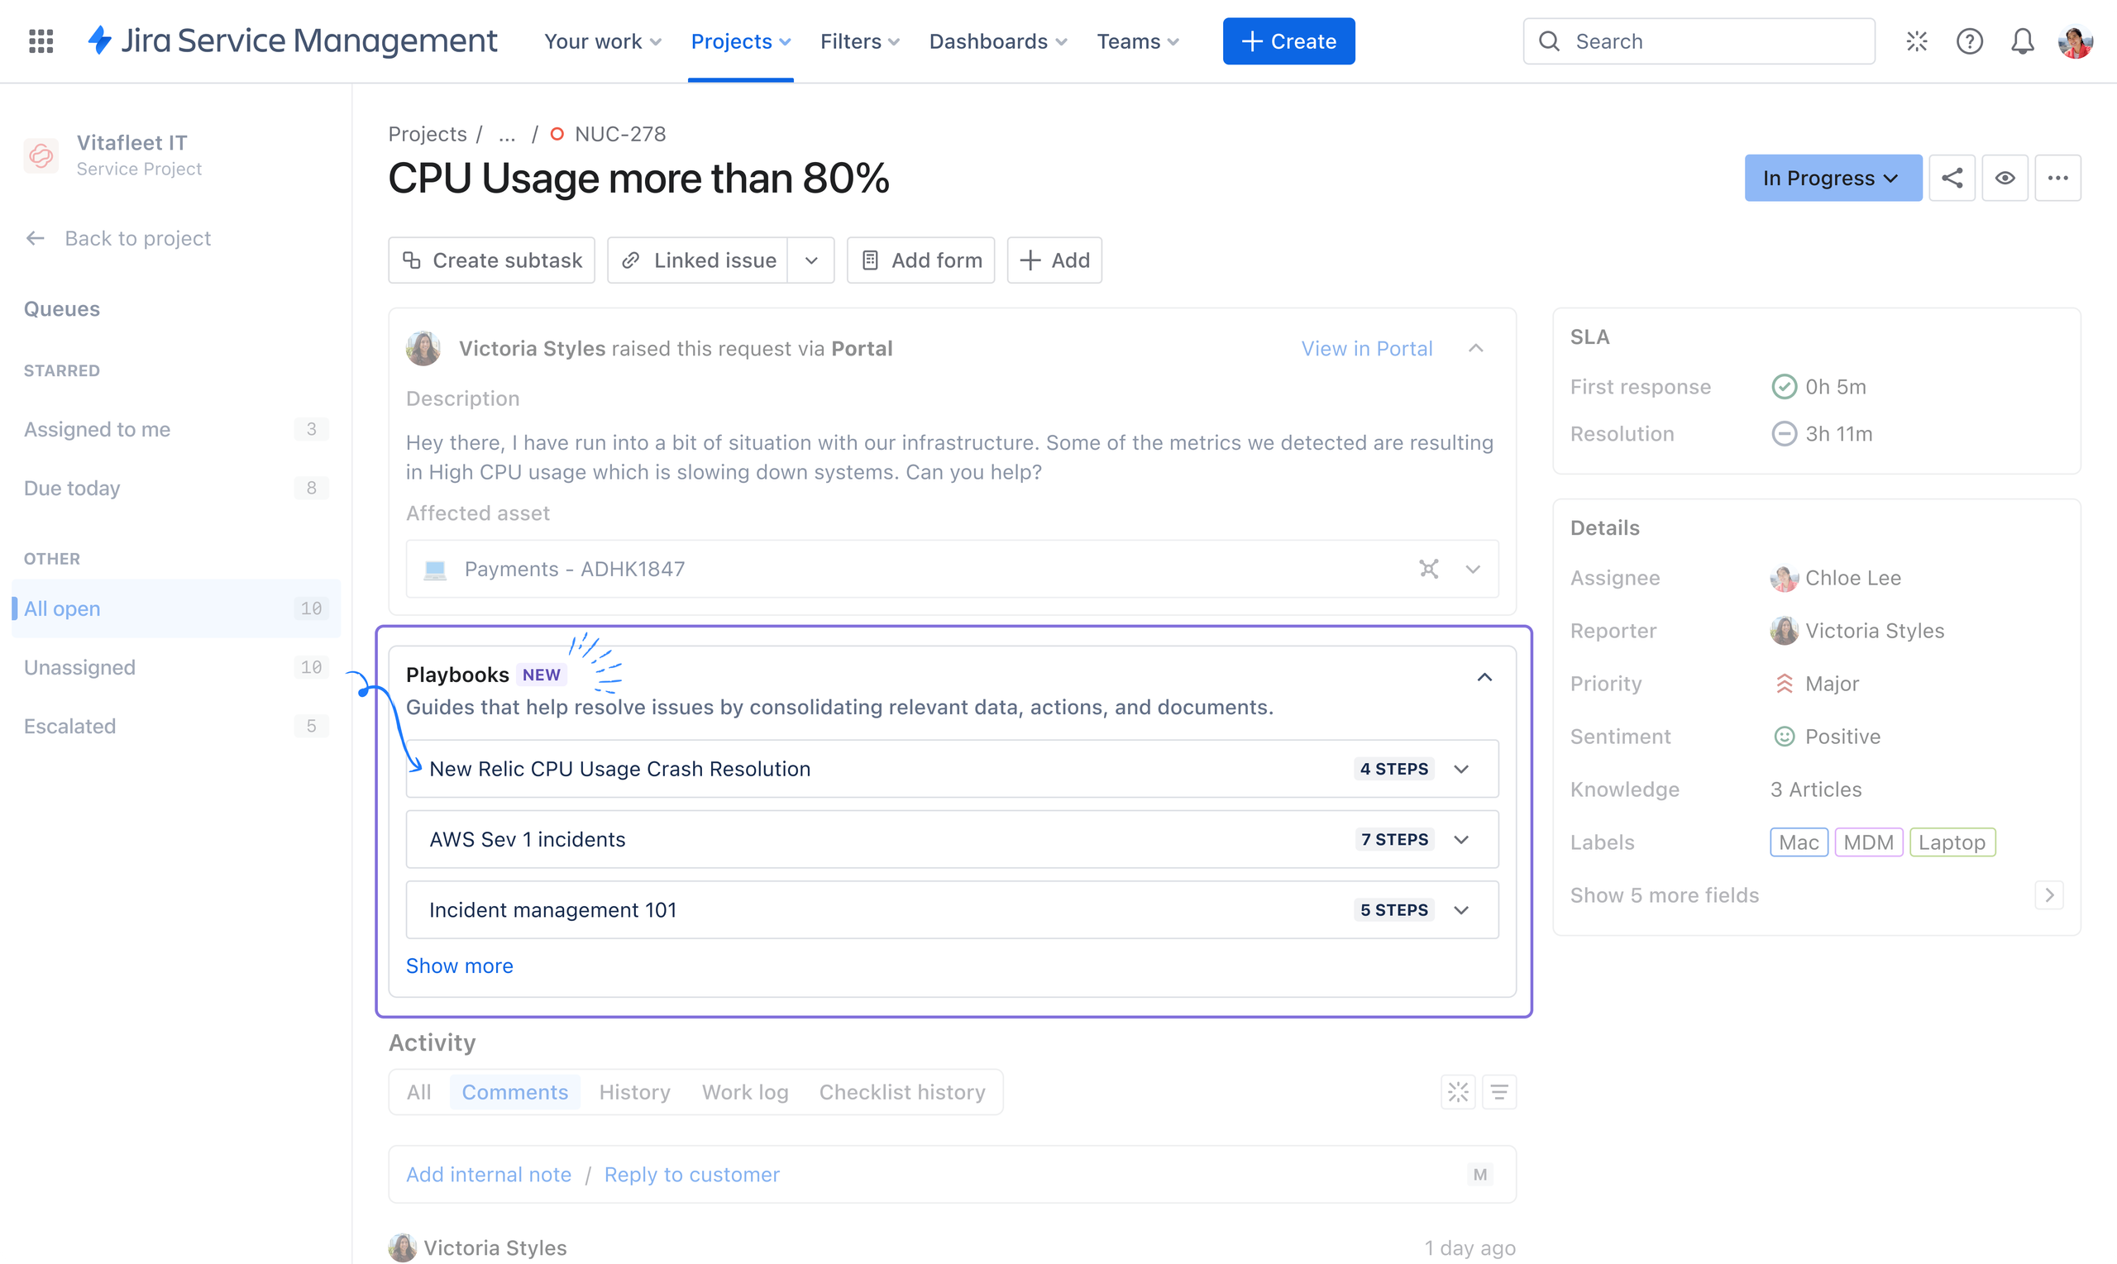Collapse the Victoria Styles request description
This screenshot has width=2117, height=1264.
pos(1475,347)
